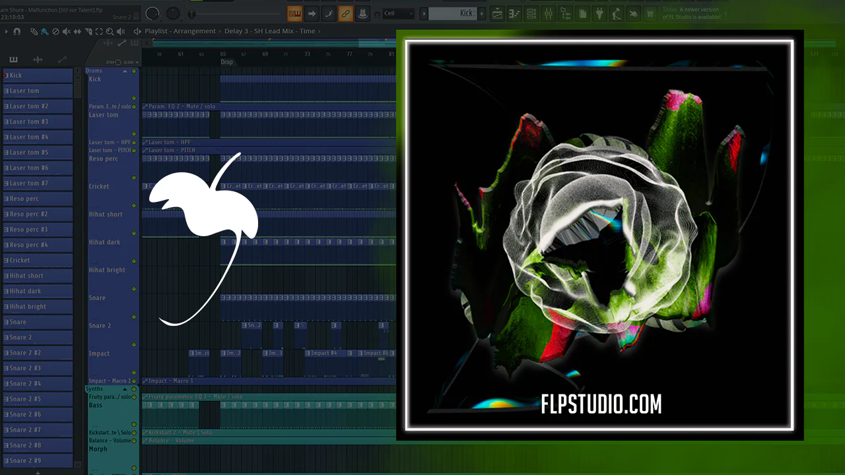Select Laser tom #3 in picker list
The width and height of the screenshot is (845, 475).
[x=38, y=121]
